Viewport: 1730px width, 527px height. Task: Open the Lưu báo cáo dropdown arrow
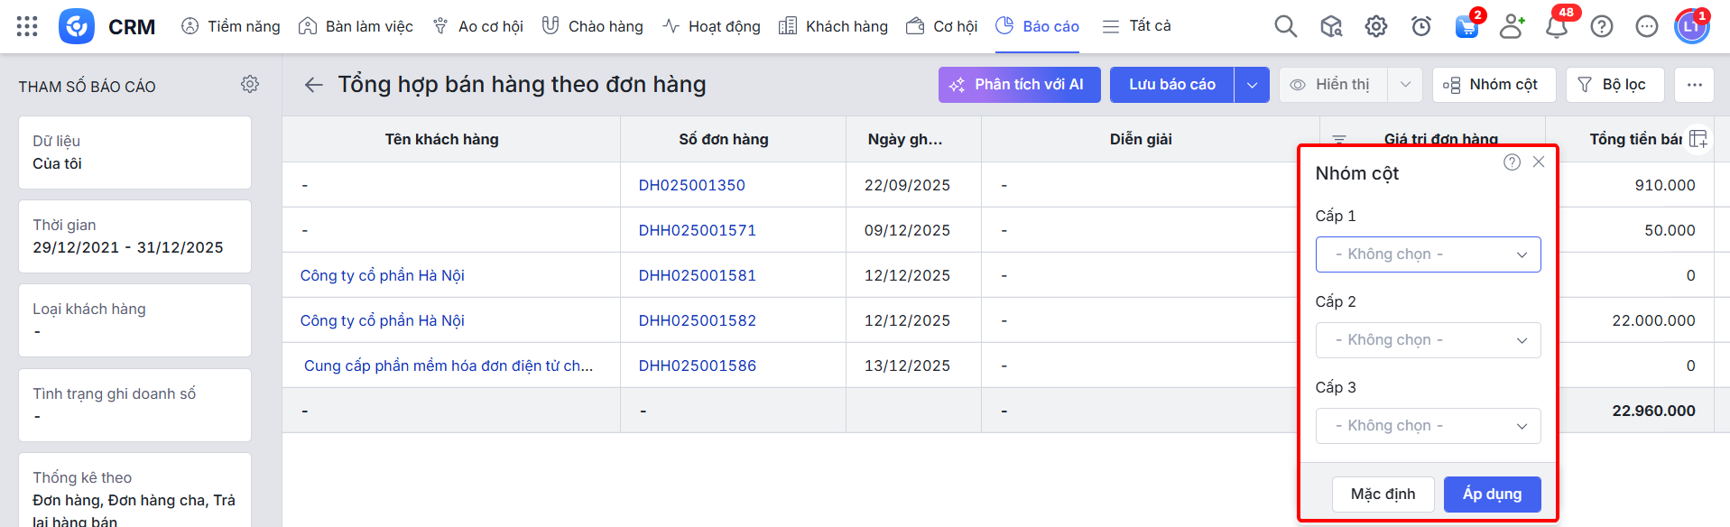[1252, 85]
